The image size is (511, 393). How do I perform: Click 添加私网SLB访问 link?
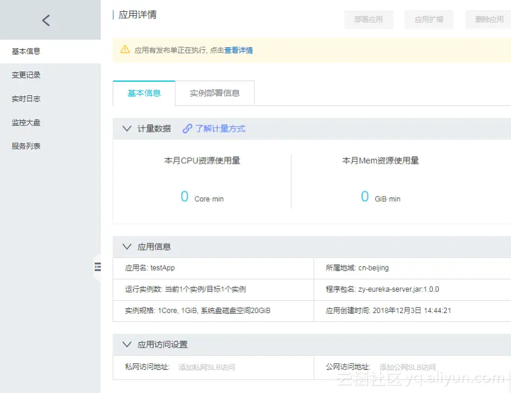pos(207,368)
